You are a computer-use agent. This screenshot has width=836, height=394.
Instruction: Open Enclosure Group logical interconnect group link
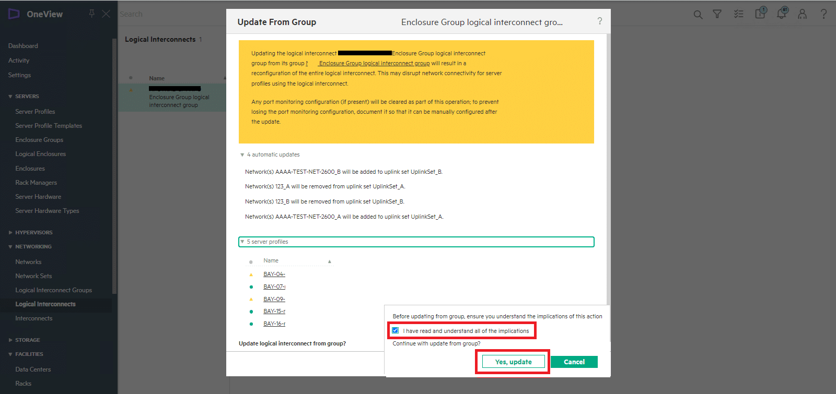click(374, 63)
